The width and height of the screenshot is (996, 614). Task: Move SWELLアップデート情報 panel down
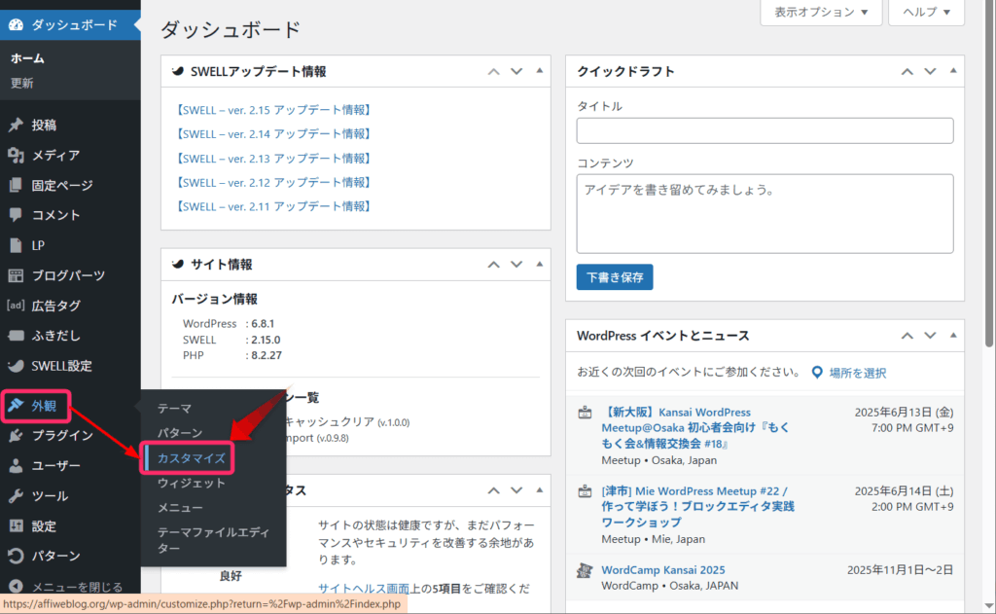point(516,71)
